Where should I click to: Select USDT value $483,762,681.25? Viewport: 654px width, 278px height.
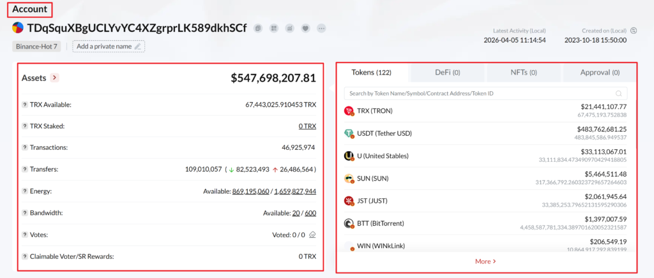click(x=602, y=129)
